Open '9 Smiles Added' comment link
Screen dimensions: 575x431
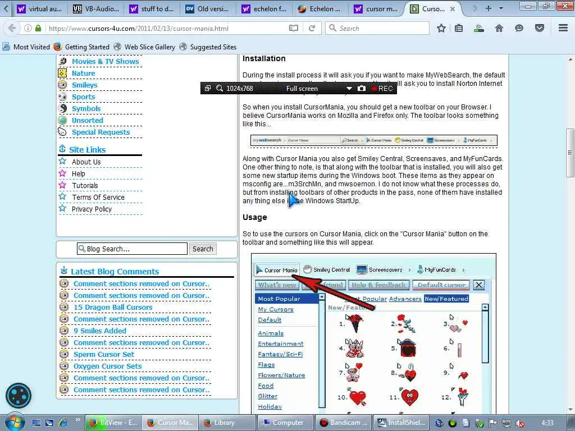(x=100, y=331)
